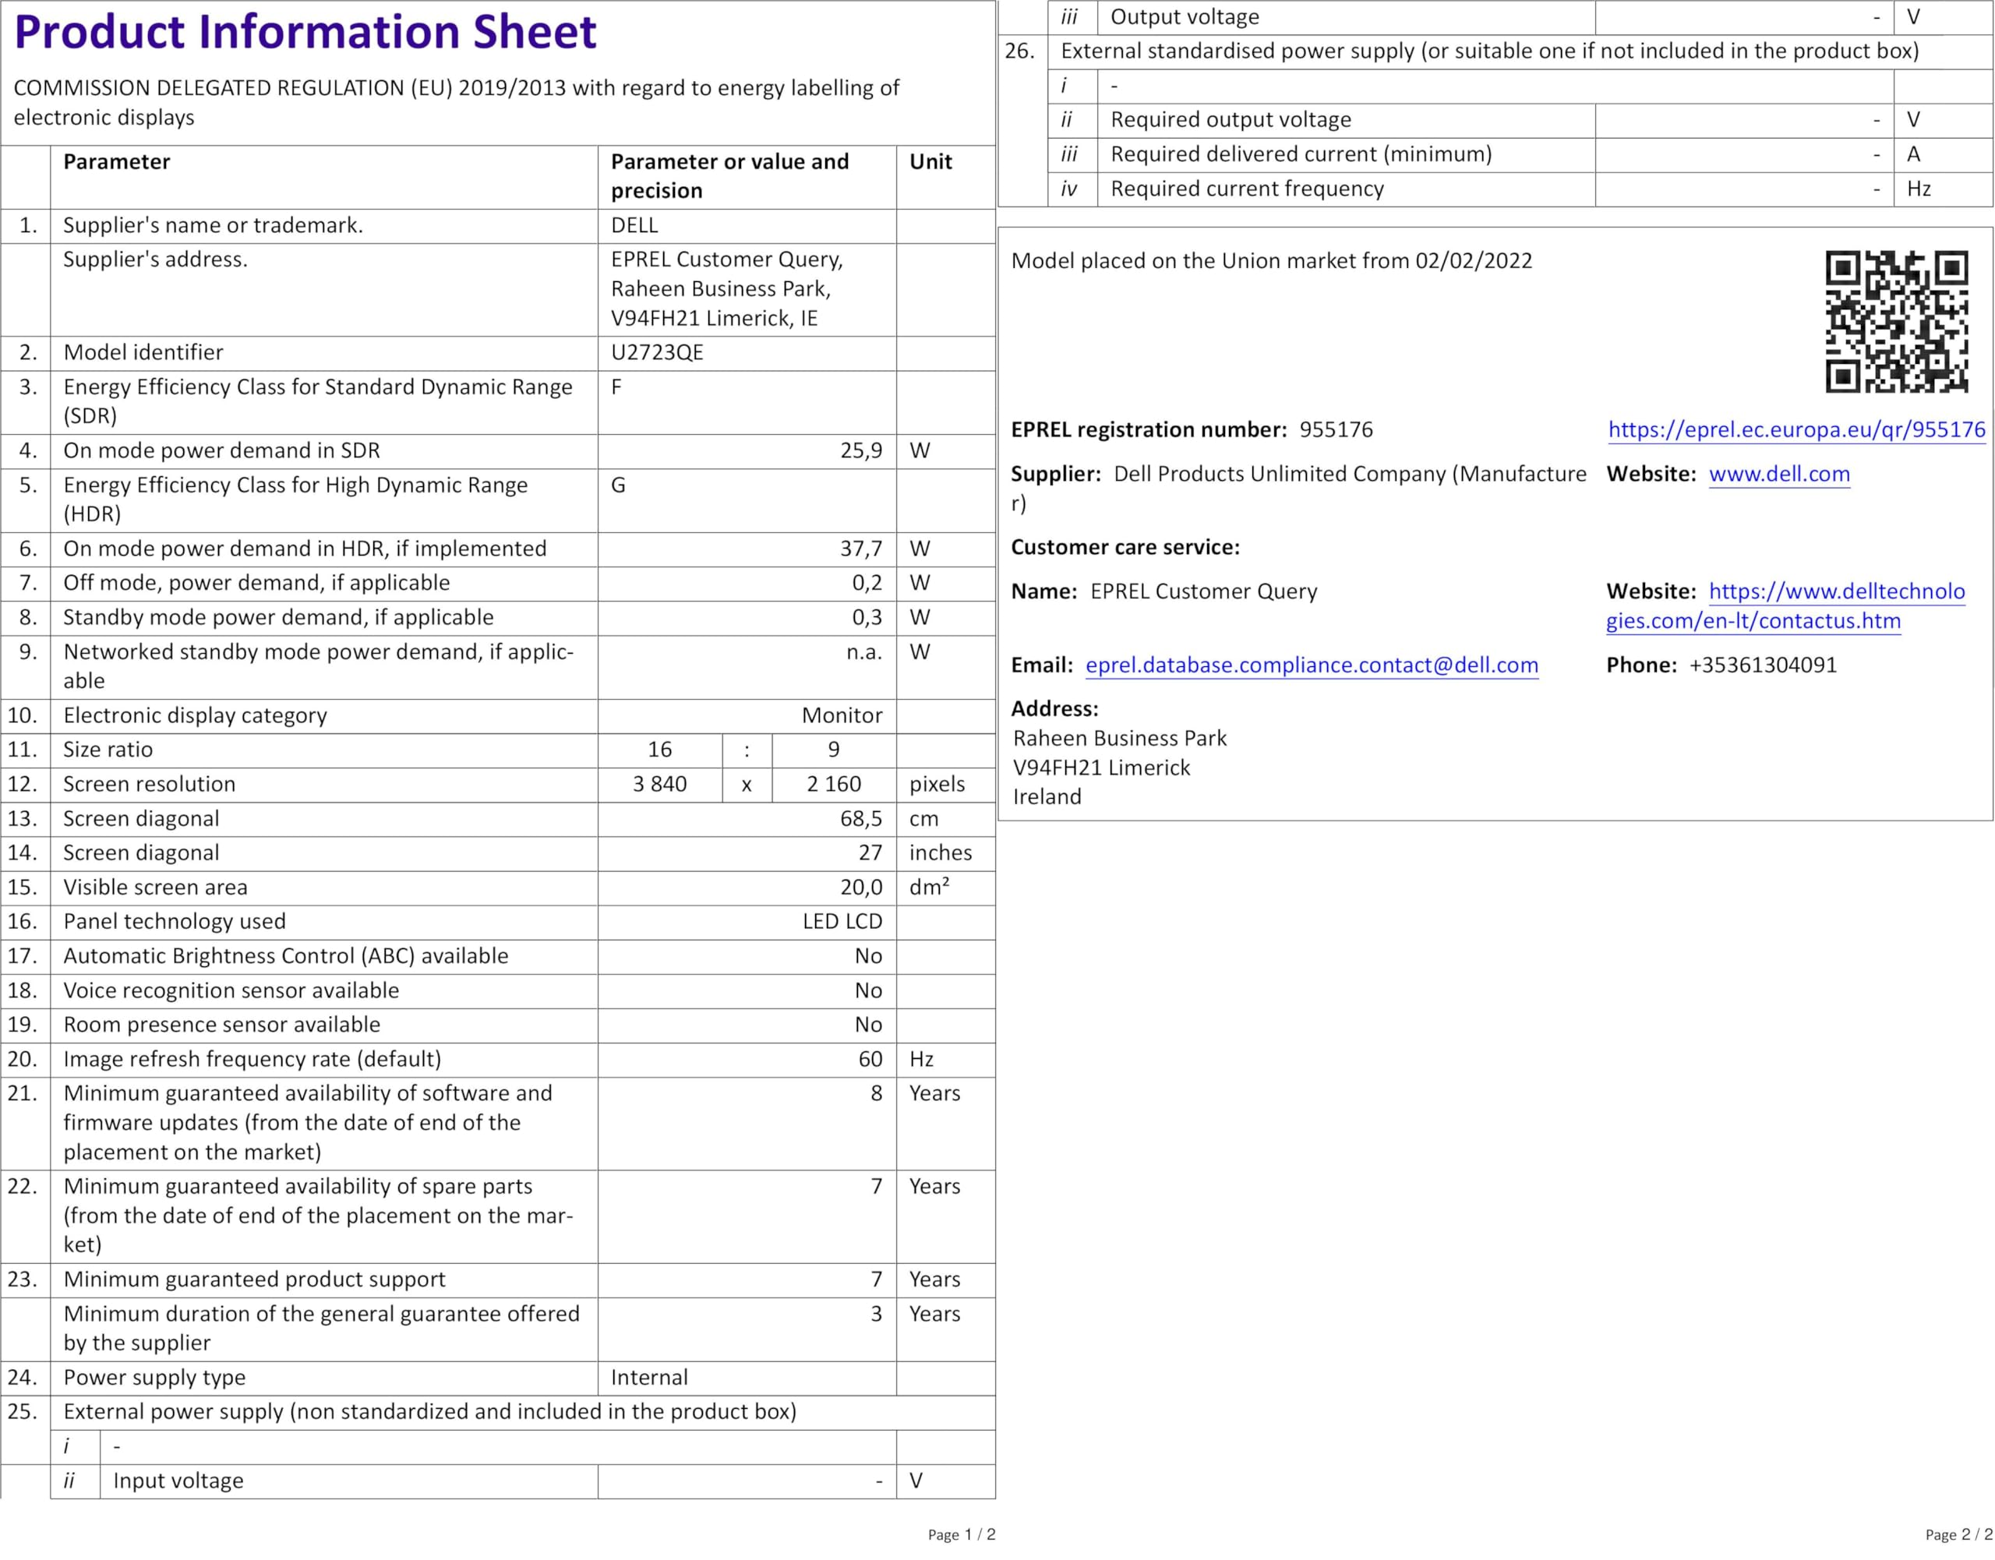
Task: Click the QR code image
Action: pyautogui.click(x=1896, y=322)
